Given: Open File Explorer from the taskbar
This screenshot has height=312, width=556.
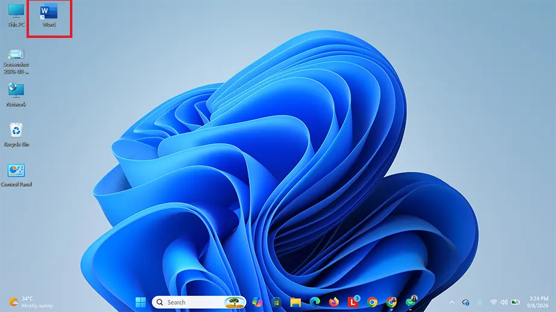Looking at the screenshot, I should [295, 302].
